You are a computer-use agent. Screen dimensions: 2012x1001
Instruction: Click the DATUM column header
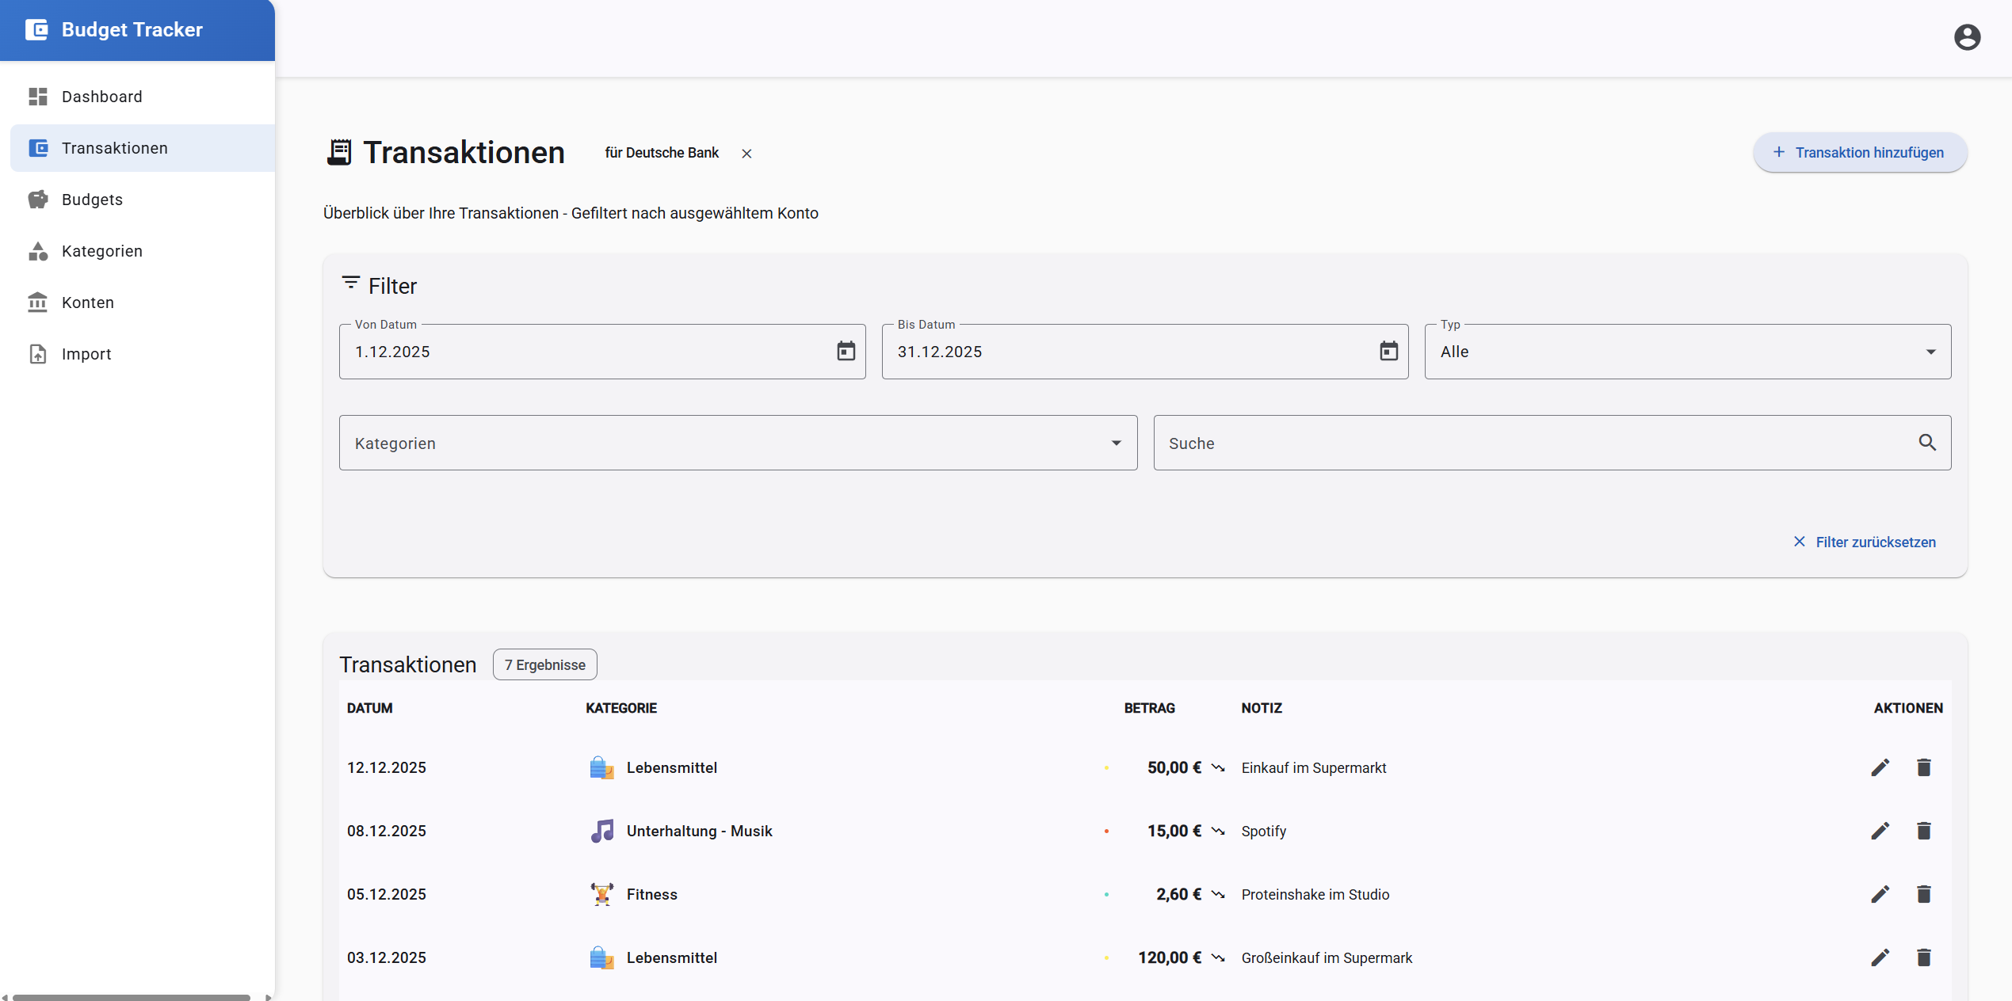point(369,708)
